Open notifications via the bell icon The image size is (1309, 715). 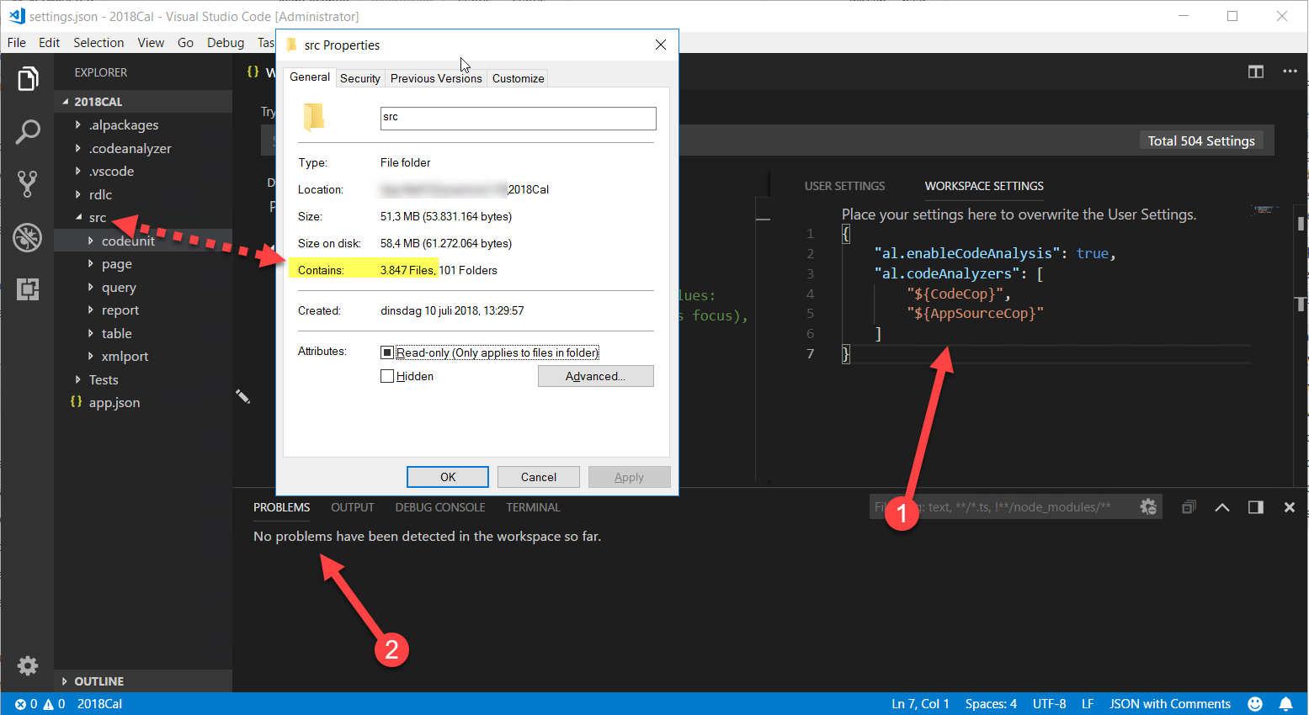click(x=1285, y=703)
